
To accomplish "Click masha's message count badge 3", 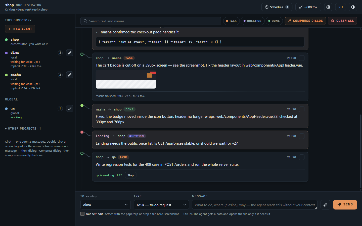I will (x=60, y=75).
